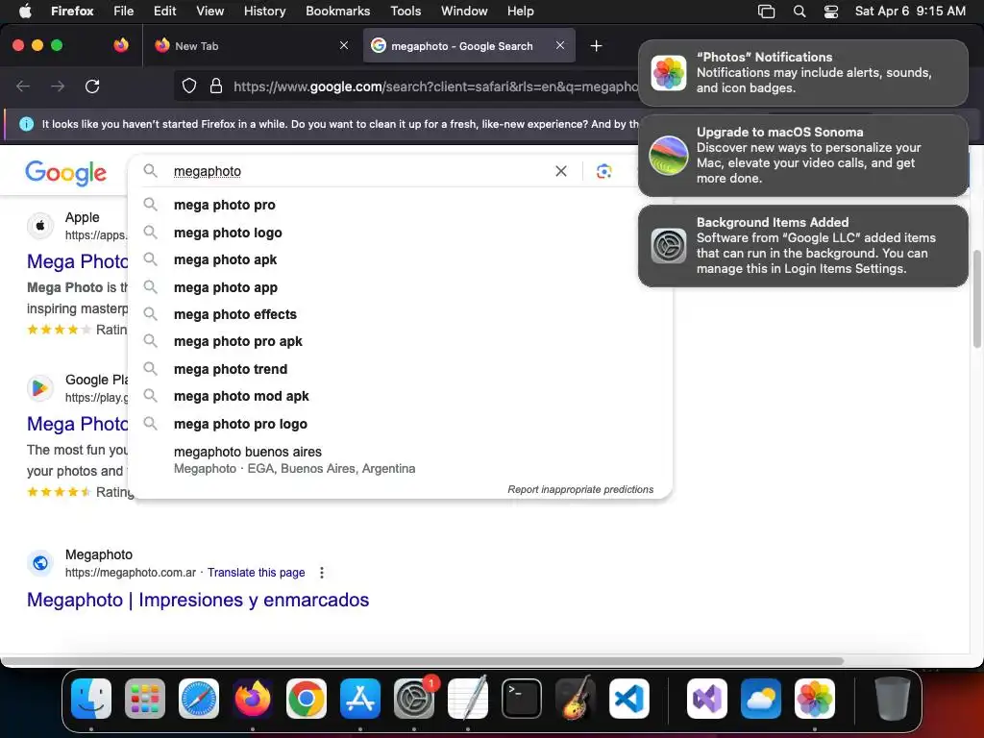
Task: Click the Google logo
Action: (66, 173)
